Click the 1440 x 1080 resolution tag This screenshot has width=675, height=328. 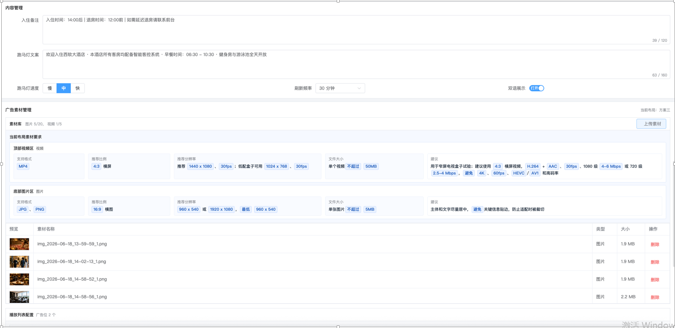(x=200, y=166)
